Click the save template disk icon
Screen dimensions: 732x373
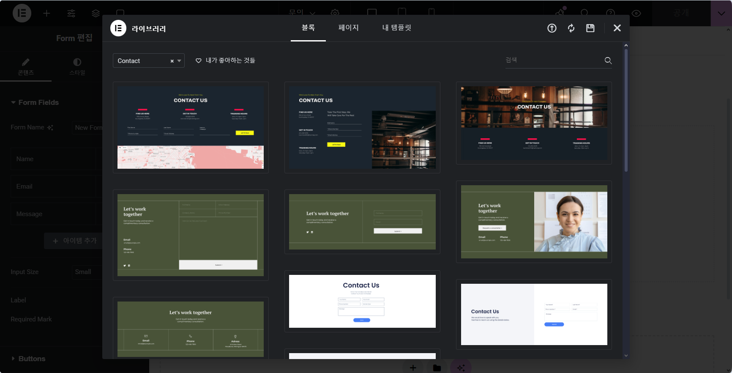(x=590, y=28)
